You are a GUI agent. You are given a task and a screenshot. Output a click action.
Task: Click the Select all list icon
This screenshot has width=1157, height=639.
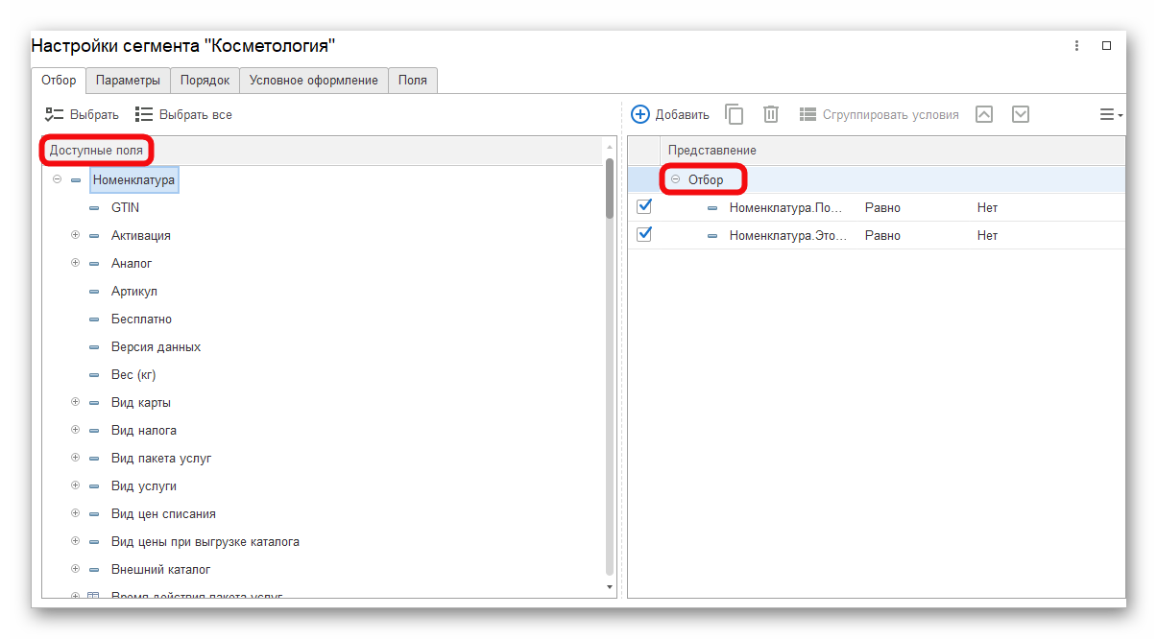coord(145,114)
